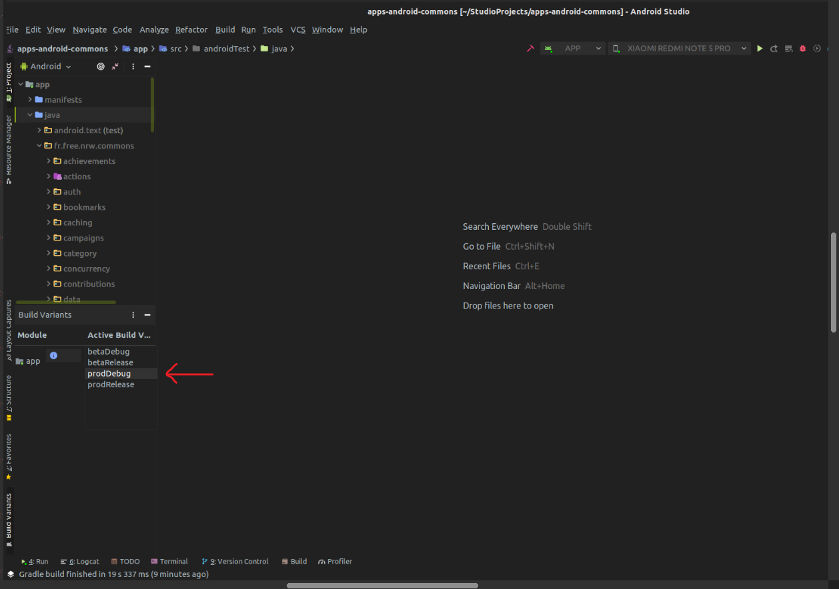This screenshot has width=839, height=589.
Task: Start debugging via the bug icon
Action: point(802,48)
